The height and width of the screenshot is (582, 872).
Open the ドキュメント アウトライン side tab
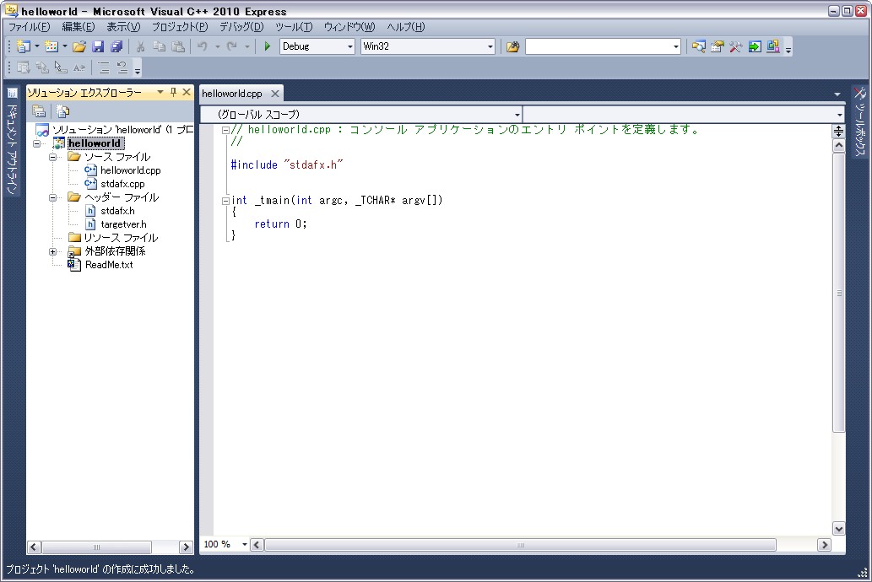click(12, 141)
